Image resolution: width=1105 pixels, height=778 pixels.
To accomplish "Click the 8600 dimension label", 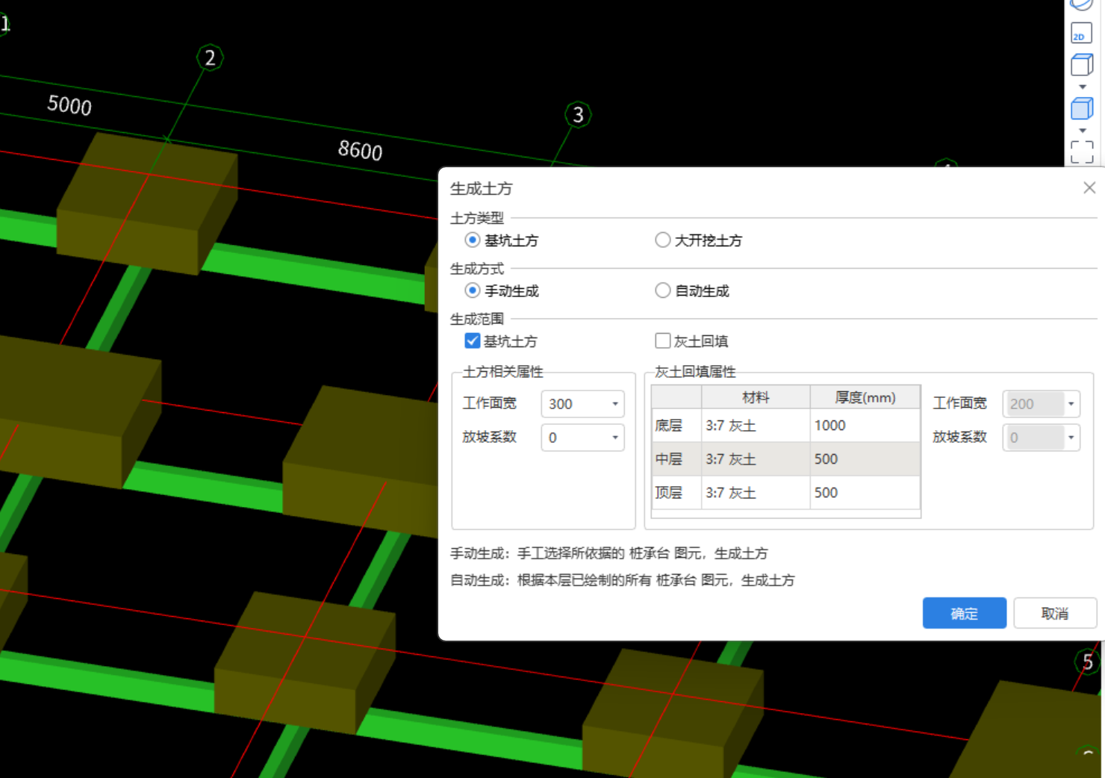I will tap(360, 150).
